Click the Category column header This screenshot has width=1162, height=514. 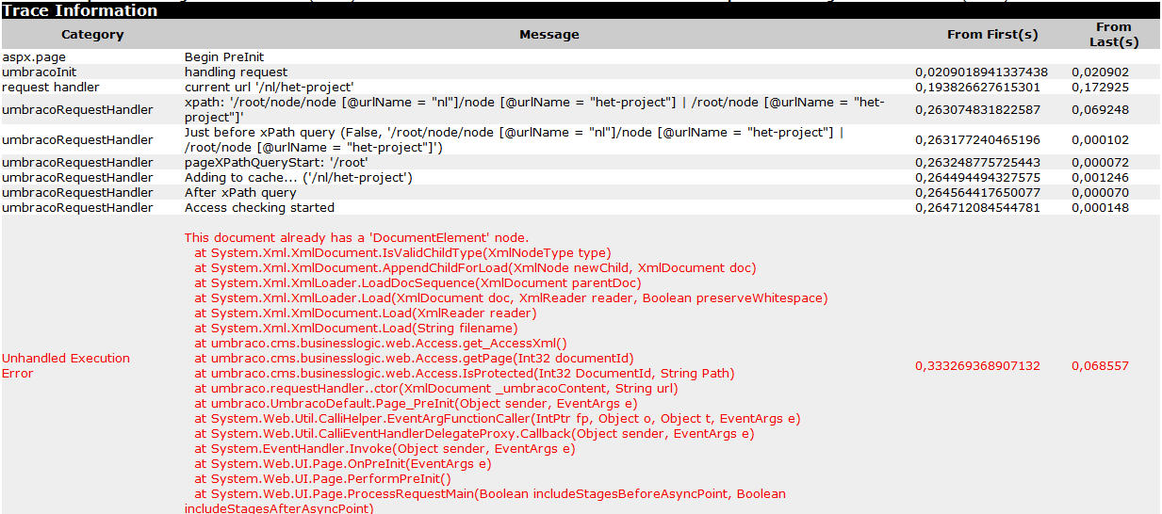coord(92,35)
